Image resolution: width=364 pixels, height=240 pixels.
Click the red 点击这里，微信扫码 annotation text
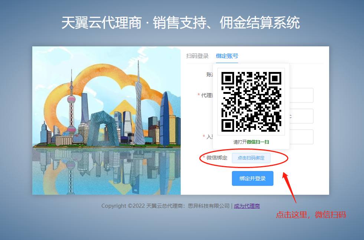coord(311,214)
